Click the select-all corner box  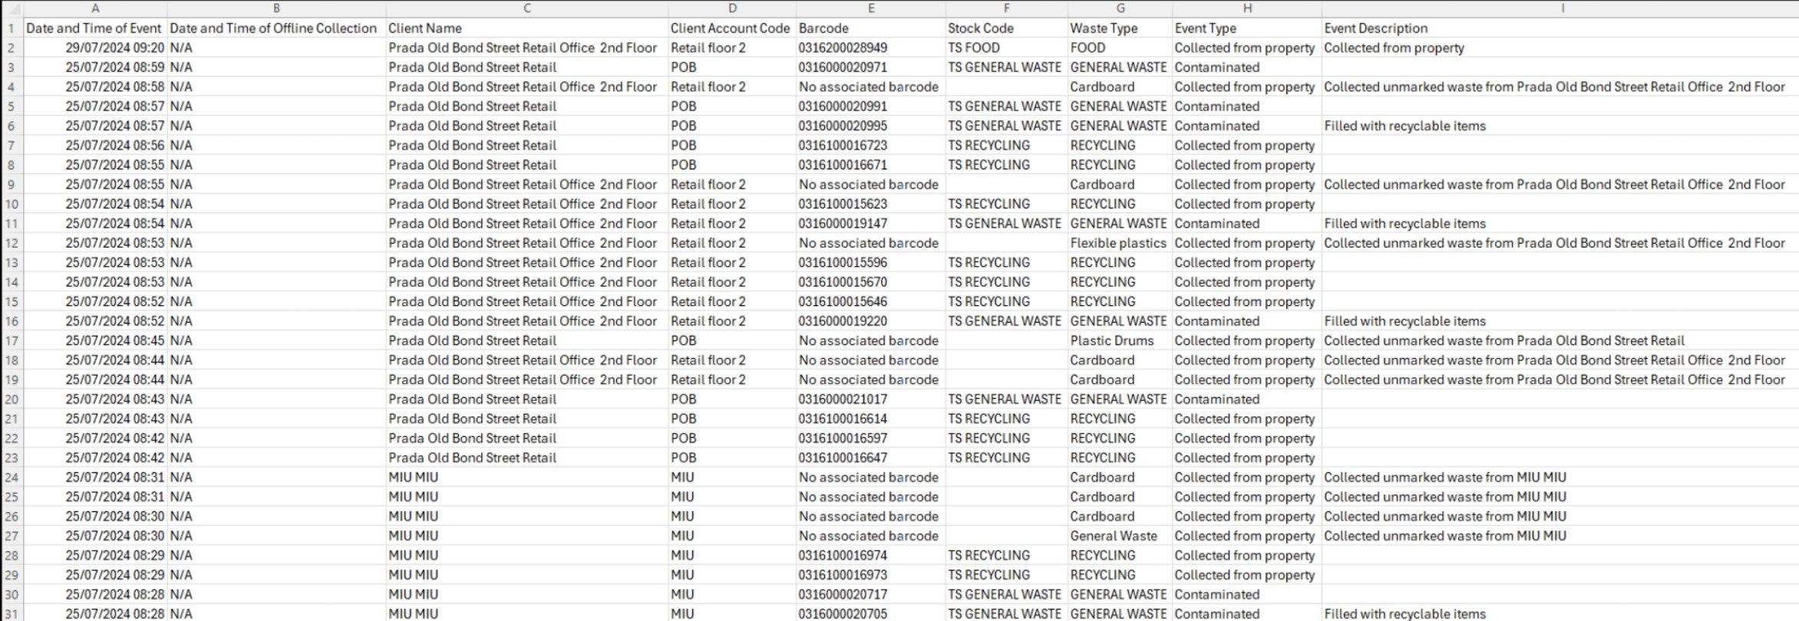12,8
